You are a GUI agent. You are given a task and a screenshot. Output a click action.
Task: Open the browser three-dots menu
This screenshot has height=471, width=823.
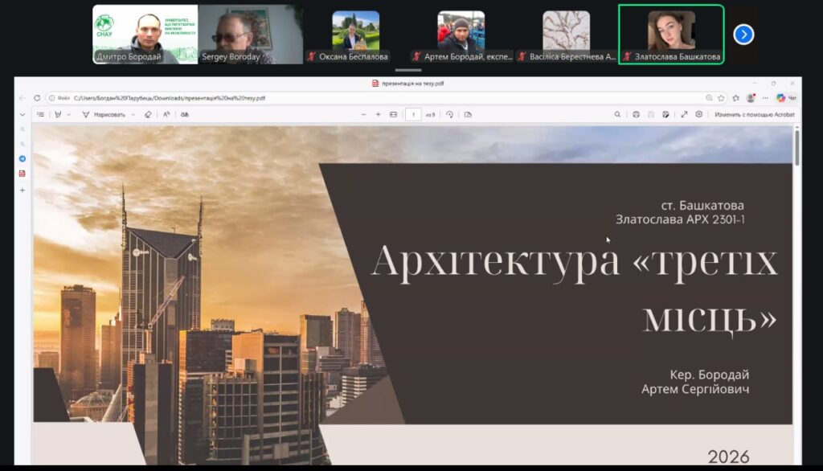click(x=764, y=98)
